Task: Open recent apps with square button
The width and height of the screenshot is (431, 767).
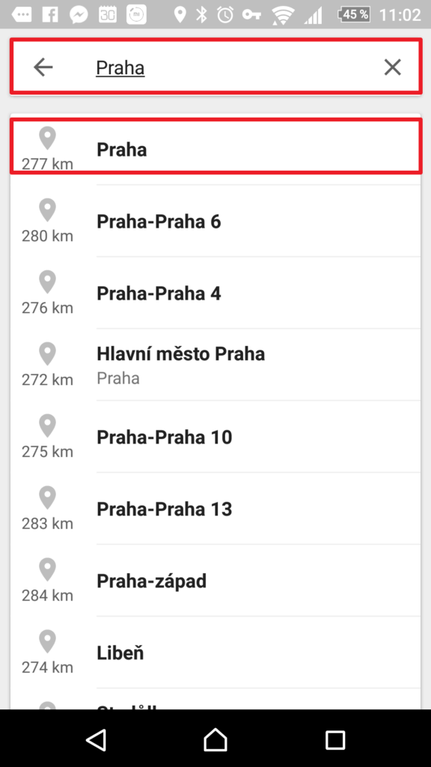Action: click(x=335, y=739)
